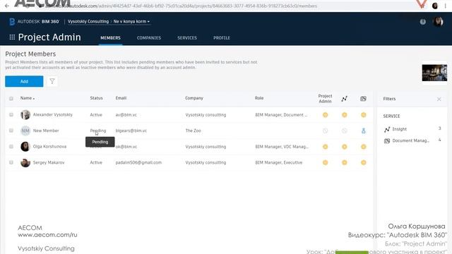The image size is (452, 254).
Task: Go back with browser back arrow
Action: pos(7,6)
